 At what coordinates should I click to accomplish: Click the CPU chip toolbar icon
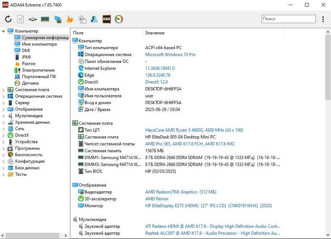(33, 20)
